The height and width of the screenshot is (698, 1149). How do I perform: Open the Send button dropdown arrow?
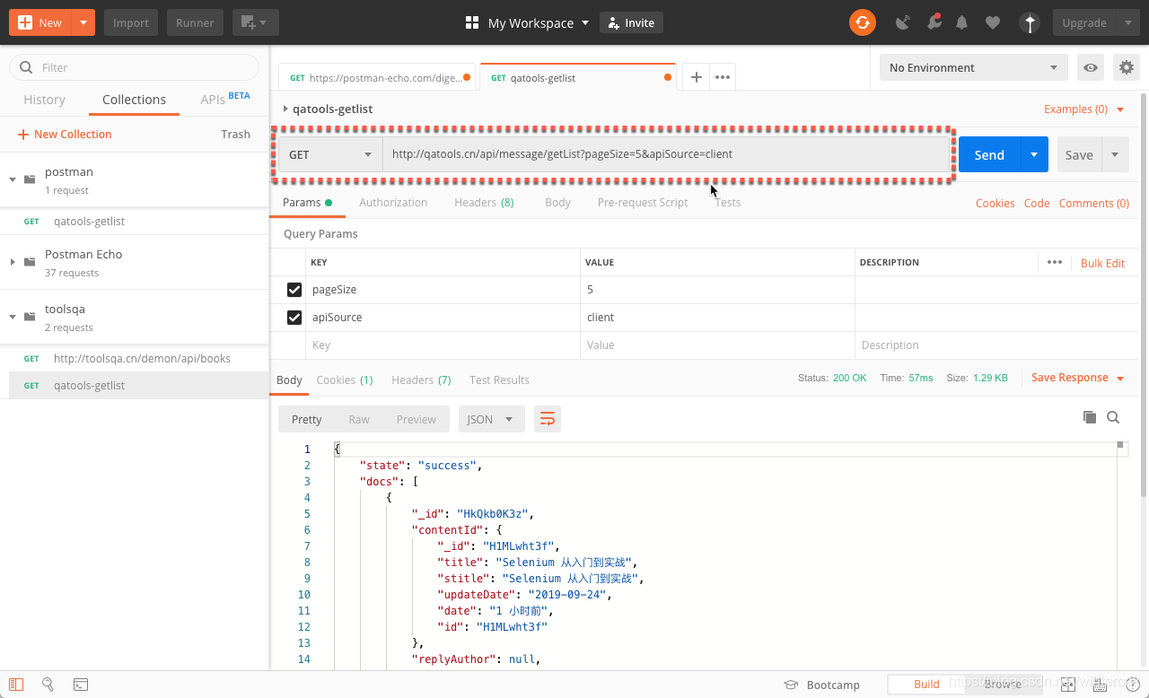[1034, 154]
